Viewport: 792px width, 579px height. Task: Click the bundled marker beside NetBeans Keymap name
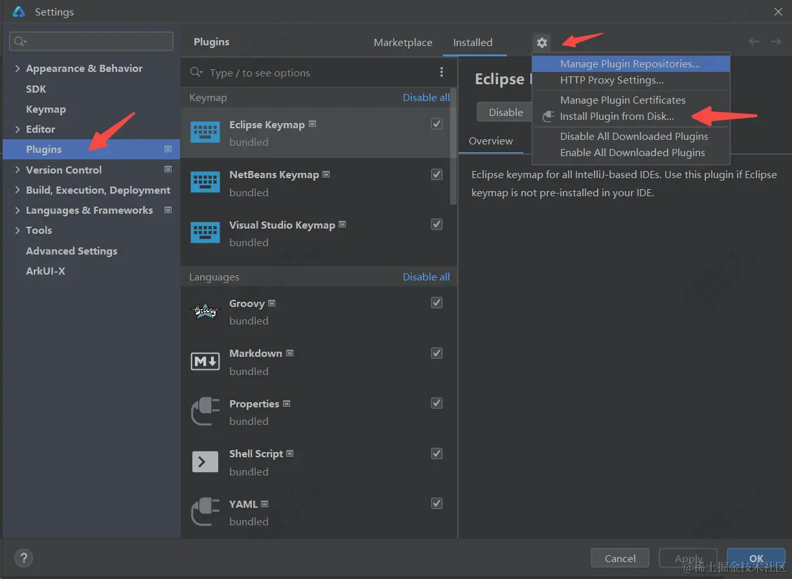(326, 174)
